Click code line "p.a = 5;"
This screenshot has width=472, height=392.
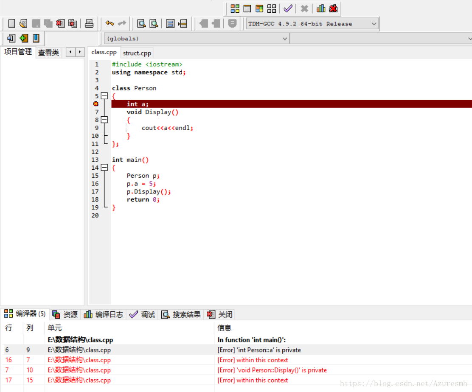141,184
